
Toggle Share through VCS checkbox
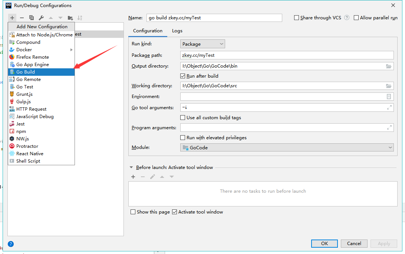(297, 17)
